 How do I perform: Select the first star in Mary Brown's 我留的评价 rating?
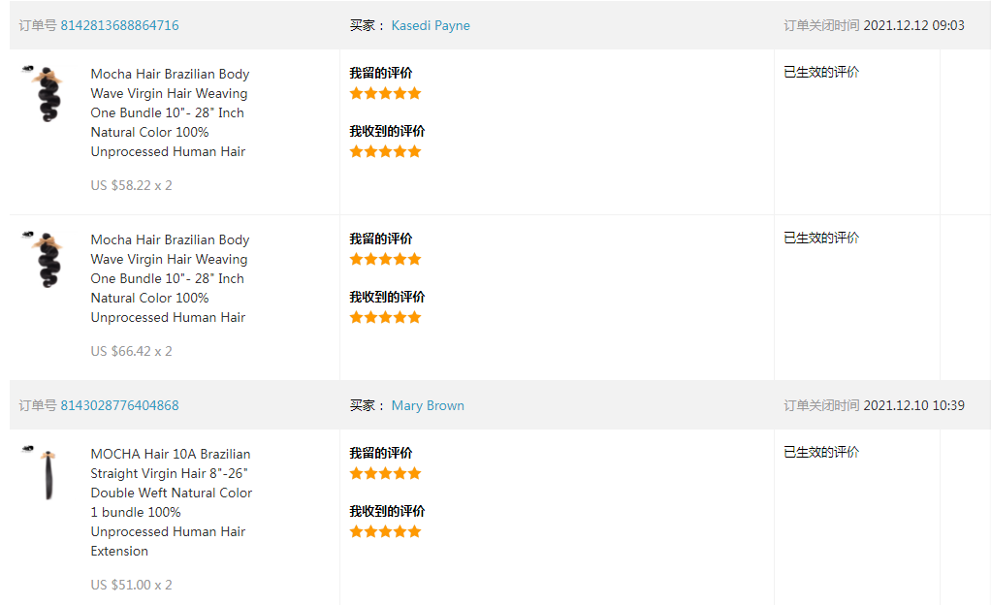pyautogui.click(x=357, y=472)
